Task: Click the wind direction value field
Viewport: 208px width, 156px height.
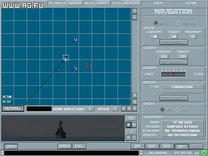Action: coord(90,109)
